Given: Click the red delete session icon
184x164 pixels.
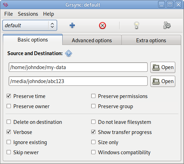Looking at the screenshot, I should 102,25.
